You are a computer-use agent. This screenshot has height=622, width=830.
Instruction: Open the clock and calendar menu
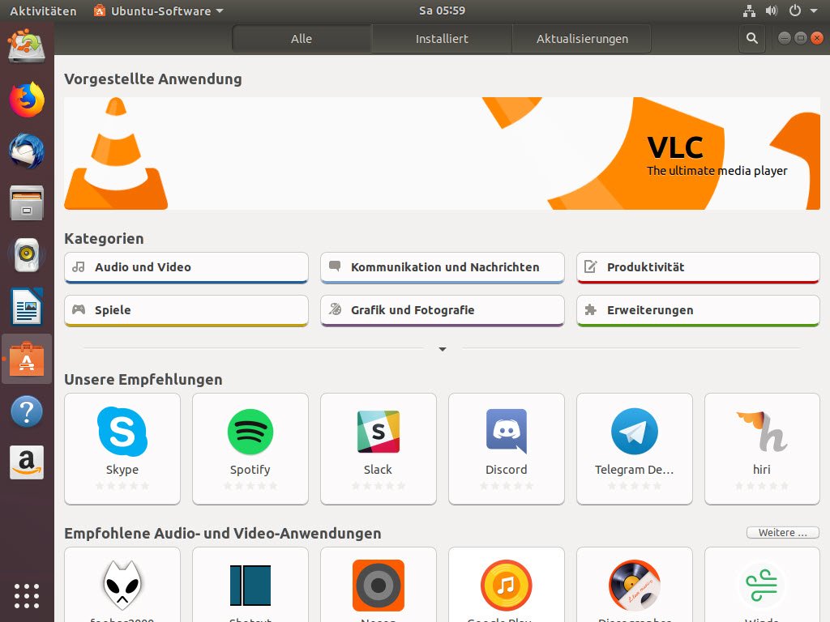click(442, 11)
